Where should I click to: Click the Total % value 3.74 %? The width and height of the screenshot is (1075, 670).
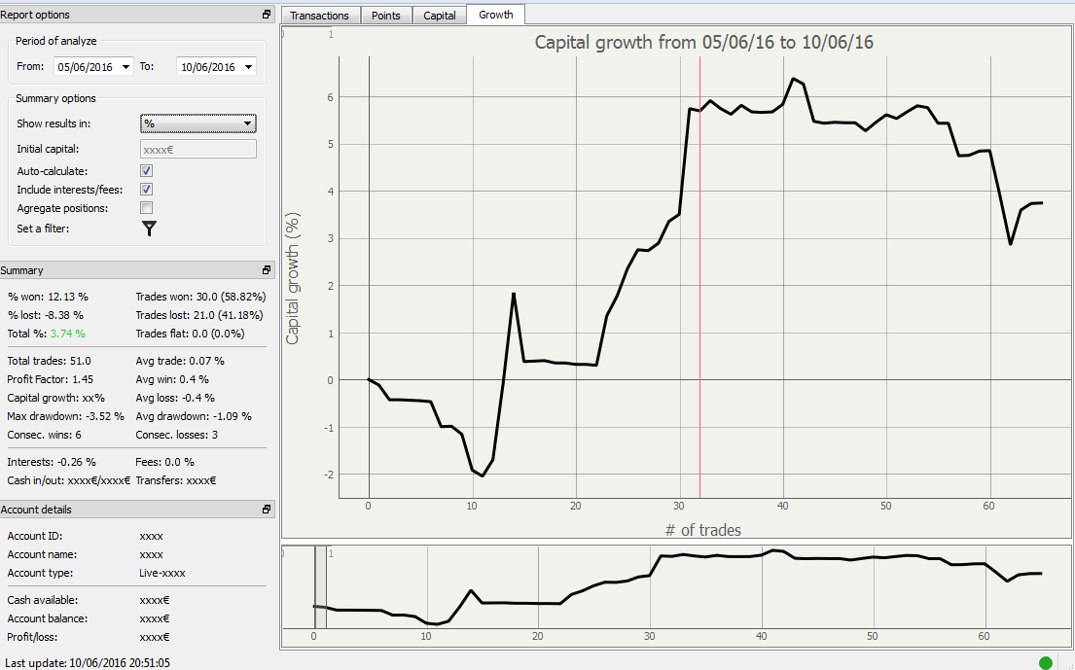68,334
